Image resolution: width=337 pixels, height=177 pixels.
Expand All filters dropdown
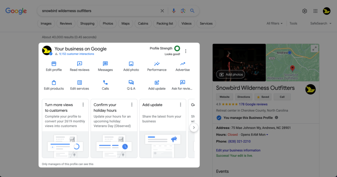[274, 23]
